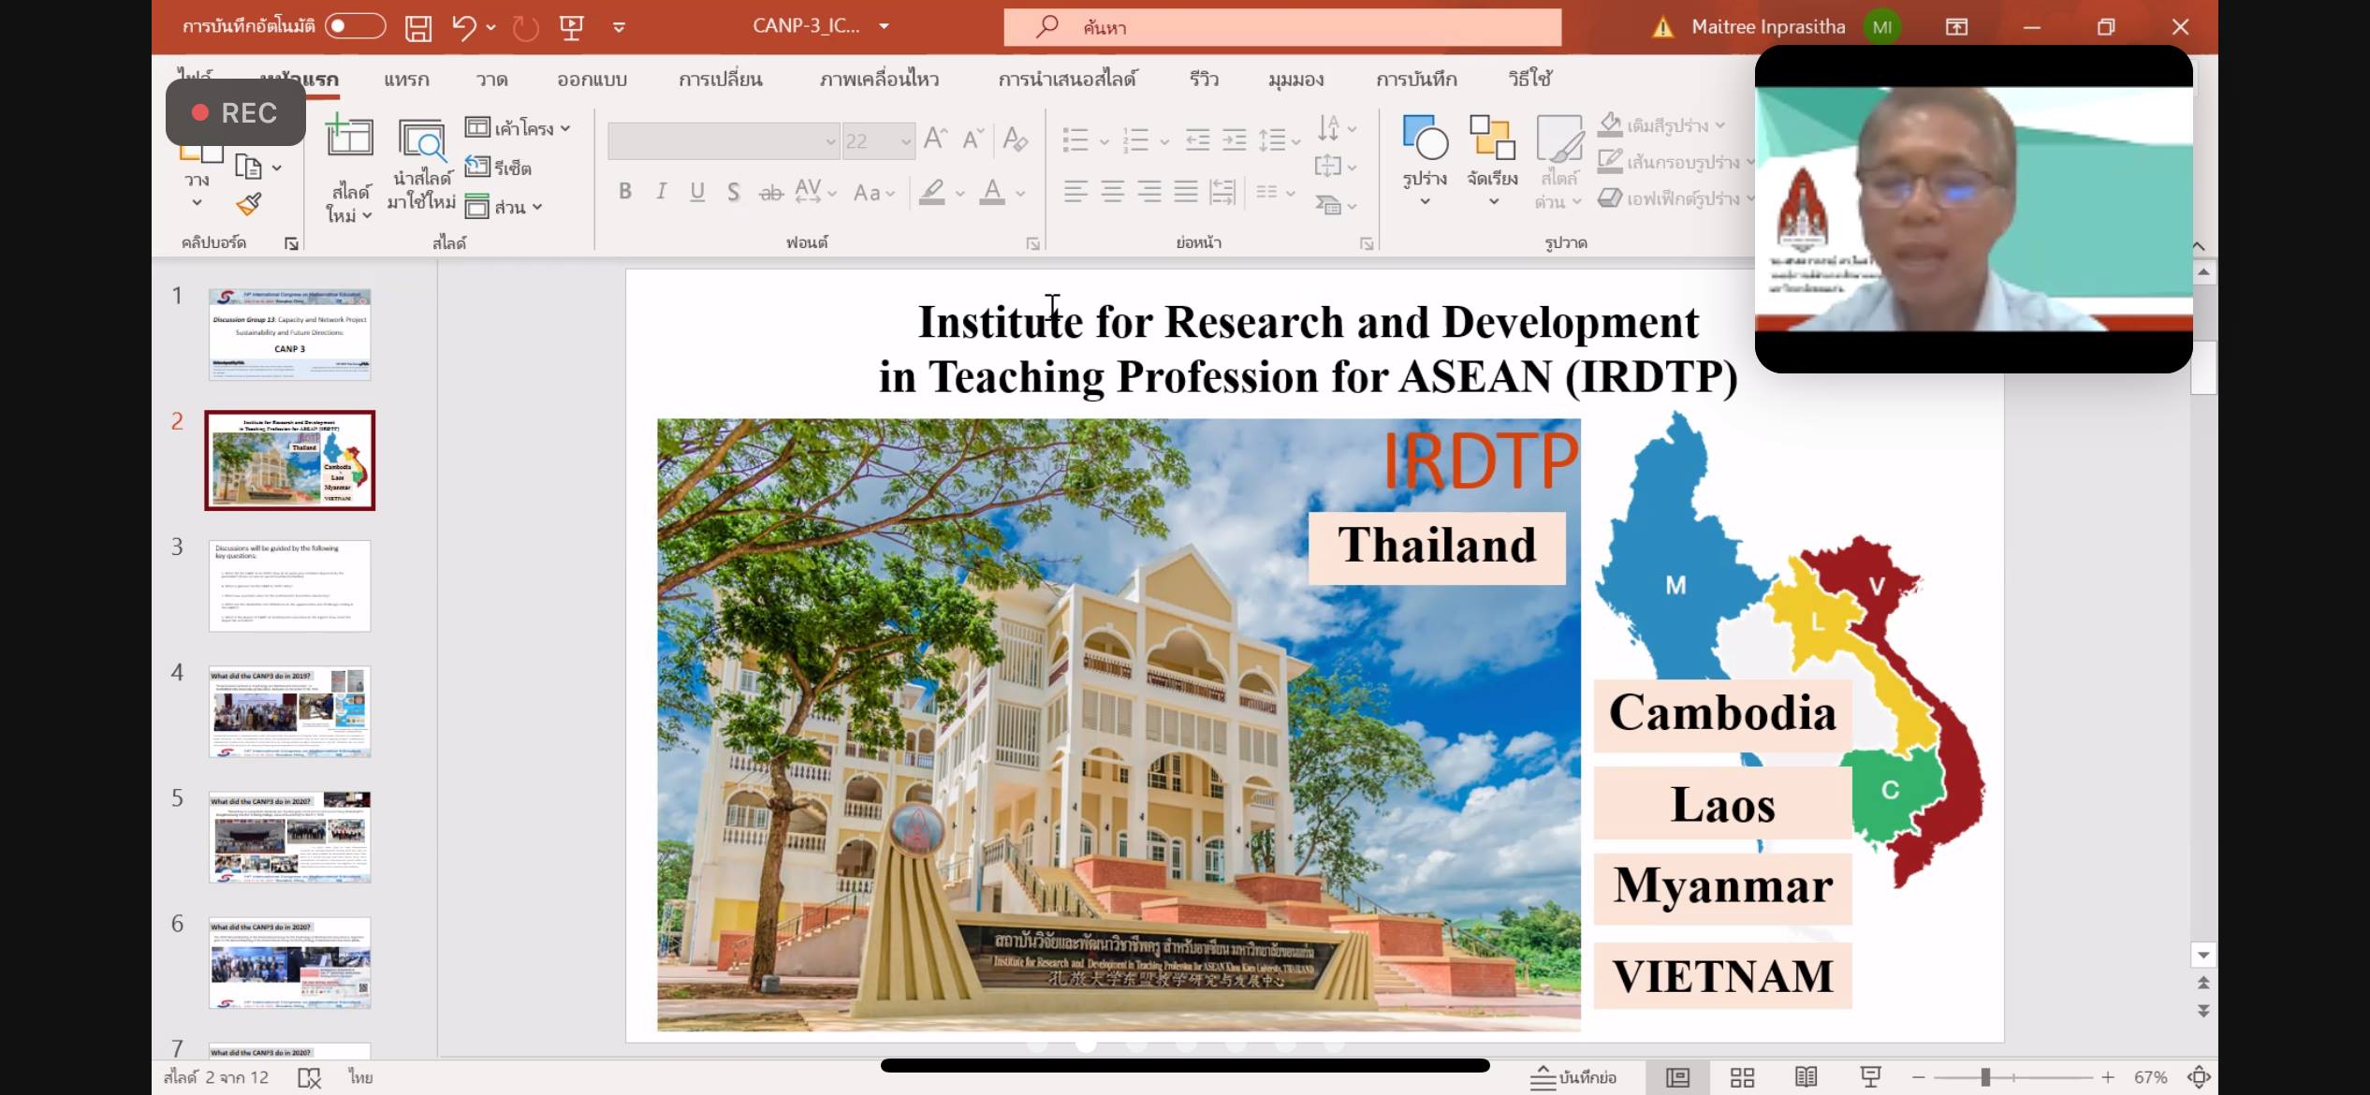Toggle Italic formatting button
Image resolution: width=2370 pixels, height=1095 pixels.
click(x=661, y=192)
